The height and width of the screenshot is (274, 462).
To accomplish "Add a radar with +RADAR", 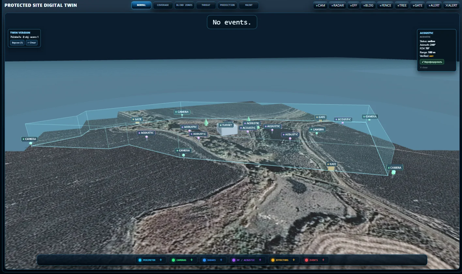I will coord(337,5).
